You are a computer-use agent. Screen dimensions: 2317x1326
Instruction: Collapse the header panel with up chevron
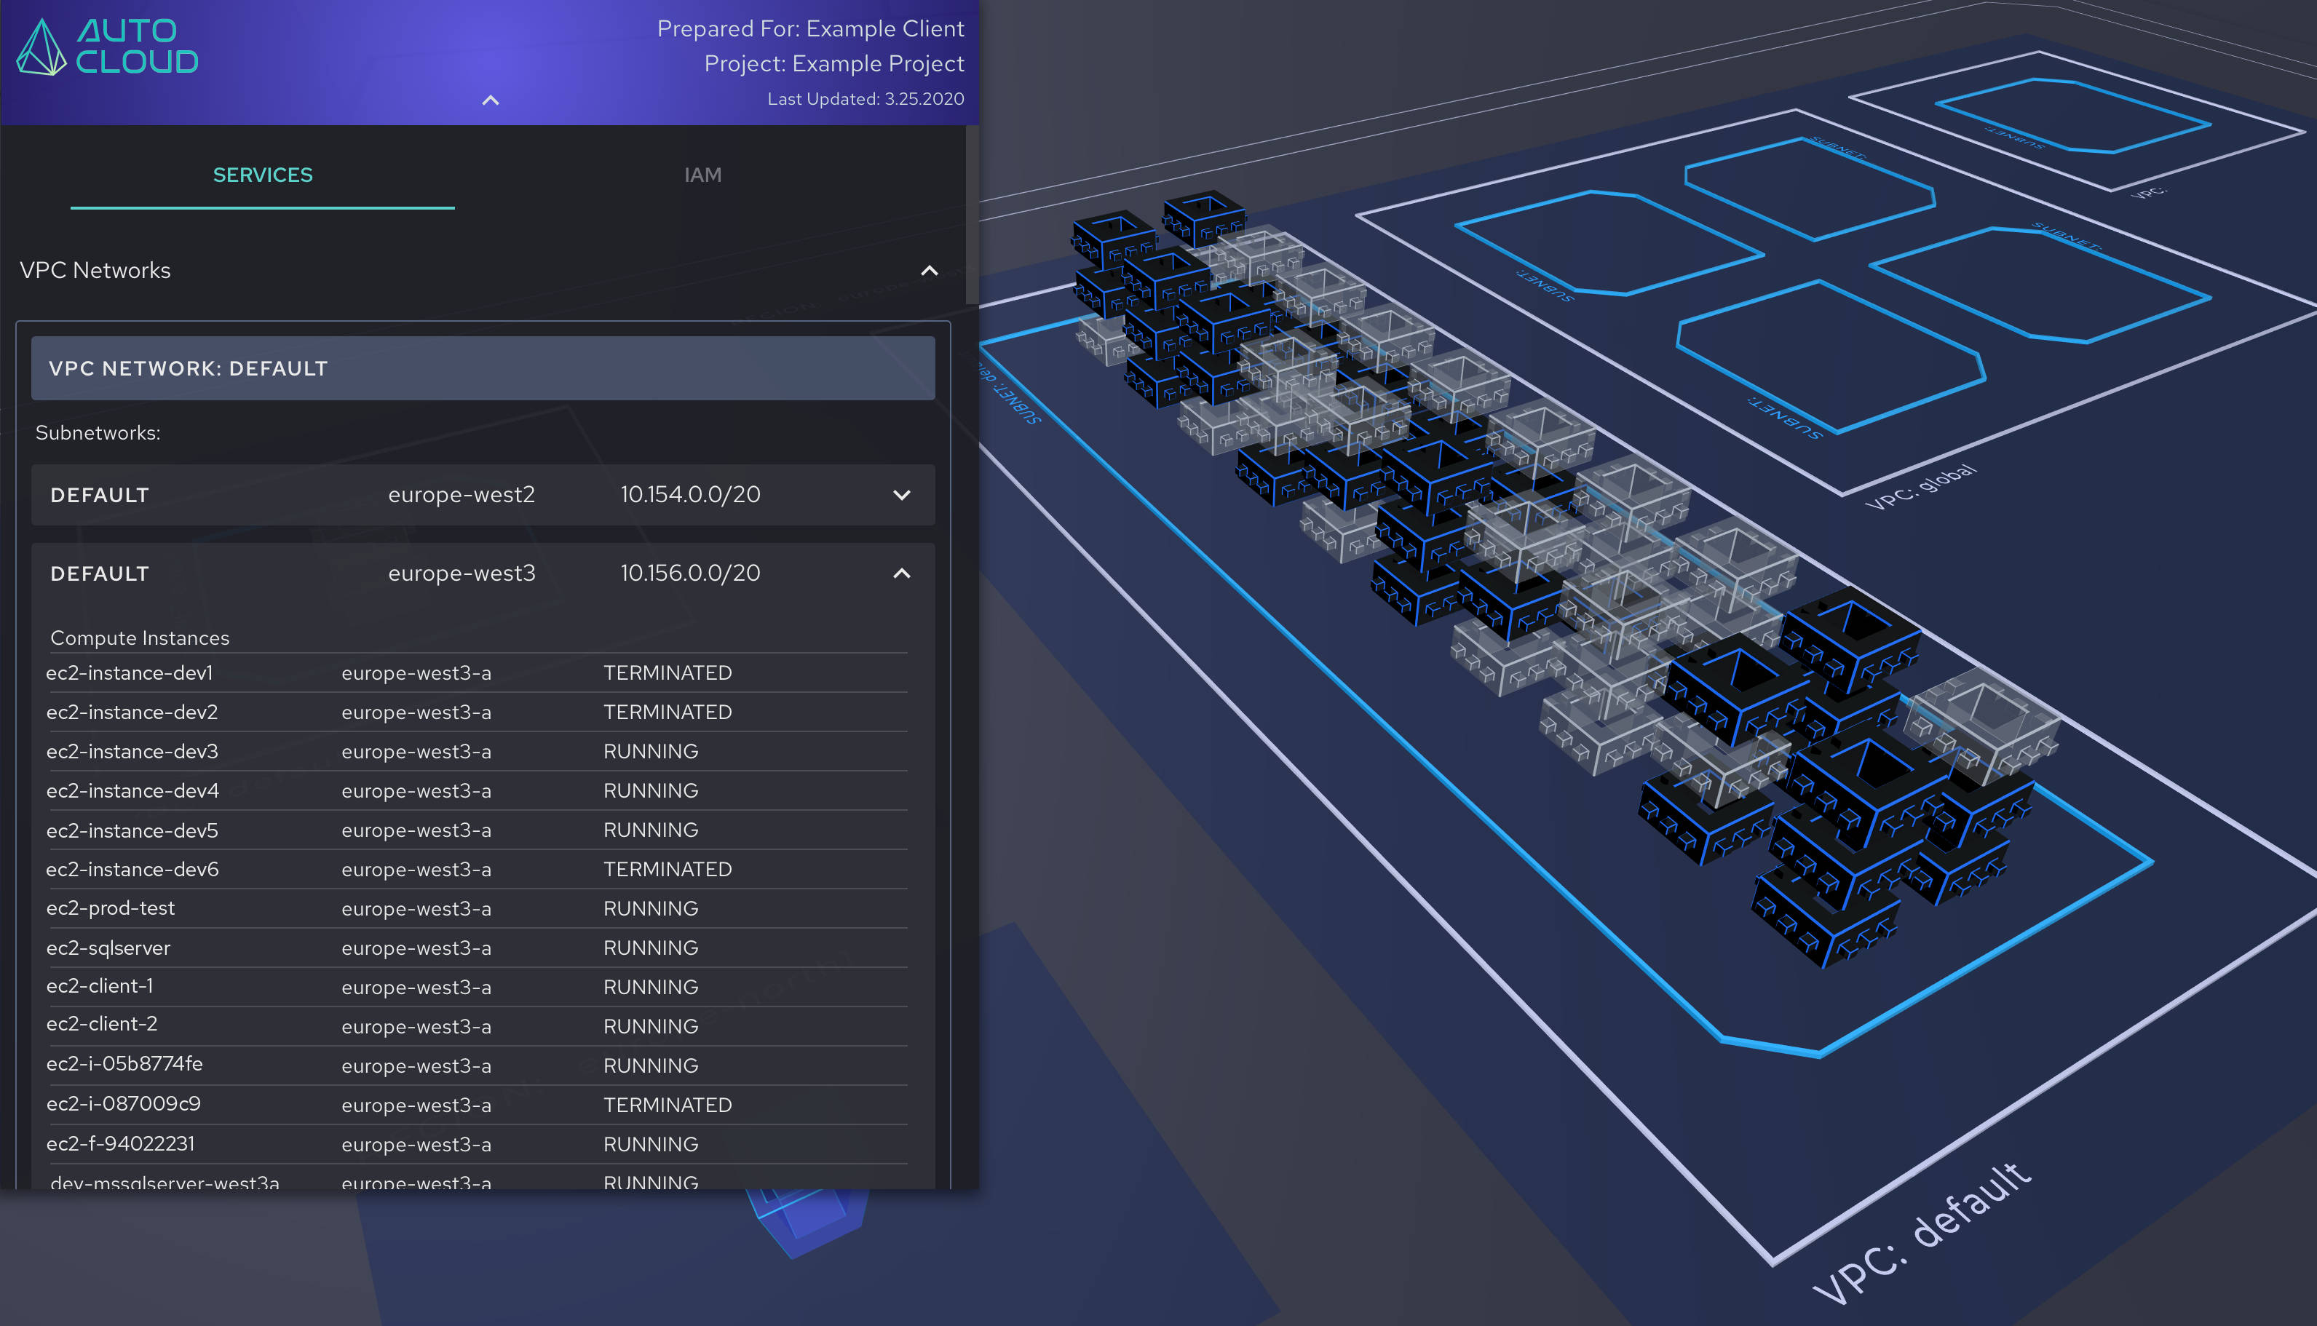(490, 100)
